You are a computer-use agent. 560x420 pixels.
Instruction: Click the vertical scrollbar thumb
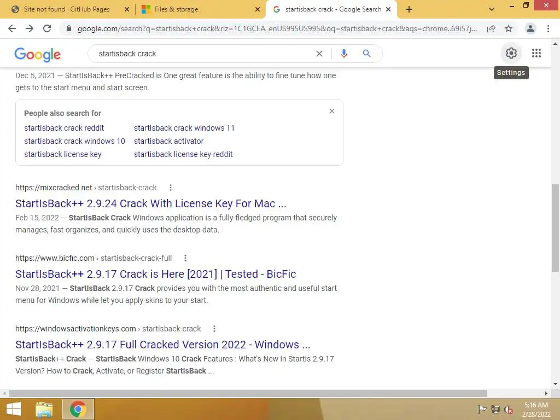click(x=555, y=228)
